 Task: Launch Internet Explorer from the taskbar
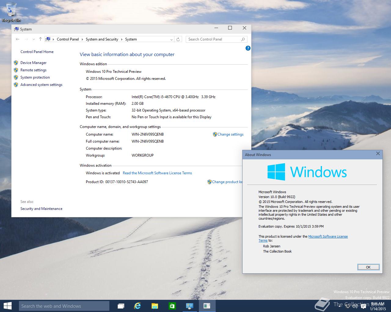[138, 306]
